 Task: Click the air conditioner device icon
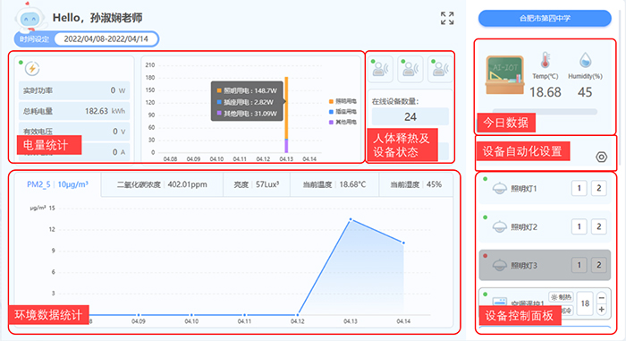tap(500, 302)
